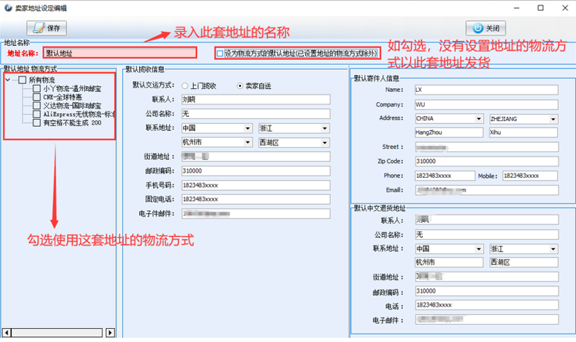Click the 固定电话 input field
Screen dimensions: 576x342
point(256,199)
